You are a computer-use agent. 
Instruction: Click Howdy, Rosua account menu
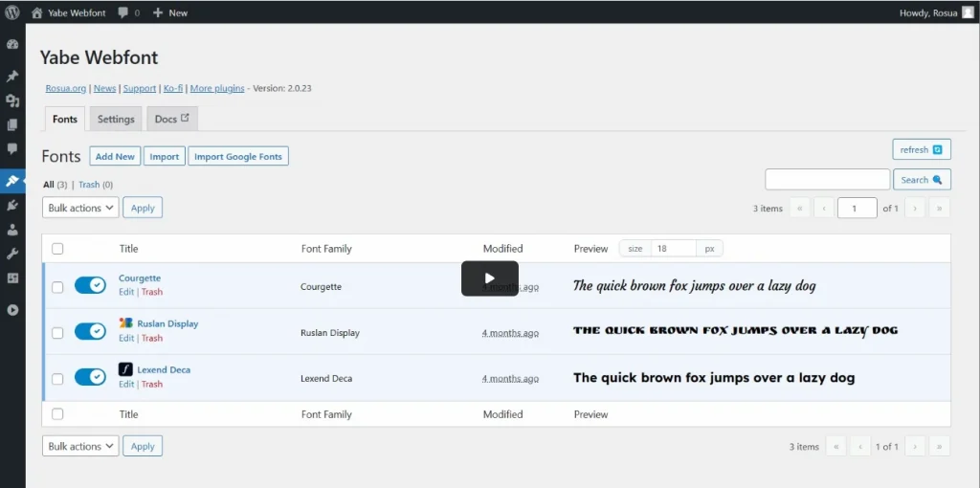click(x=936, y=12)
